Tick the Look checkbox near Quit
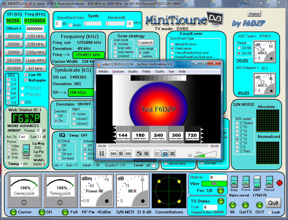Screen dimensions: 288x220 click(x=269, y=212)
